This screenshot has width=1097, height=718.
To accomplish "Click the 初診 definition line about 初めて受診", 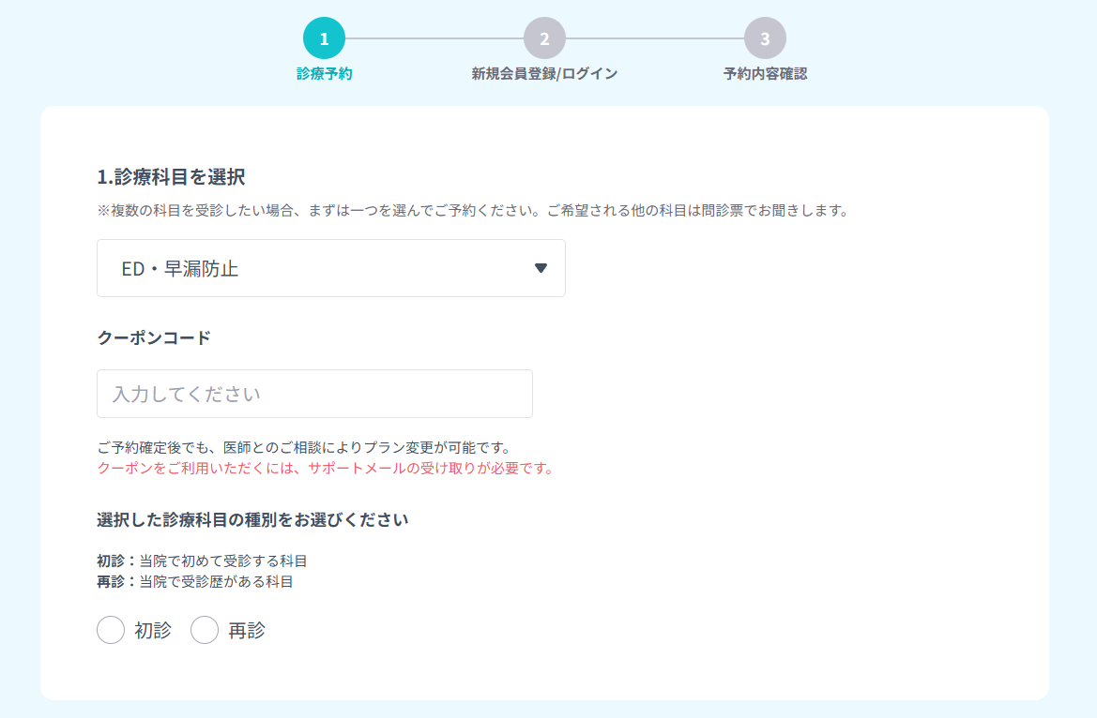I will 202,561.
